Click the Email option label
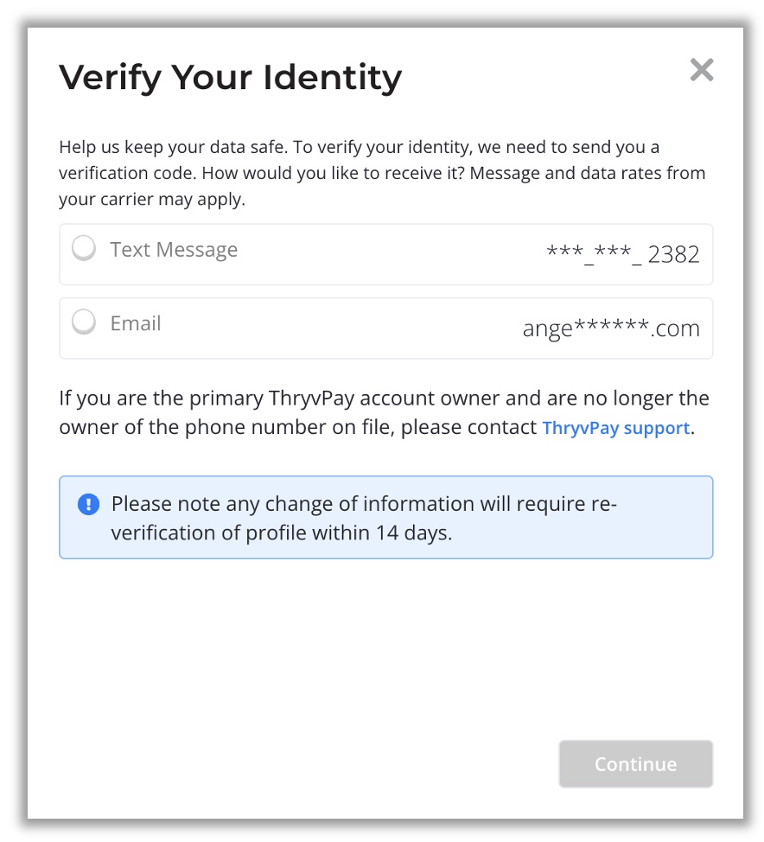Screen dimensions: 764x842 pos(136,323)
